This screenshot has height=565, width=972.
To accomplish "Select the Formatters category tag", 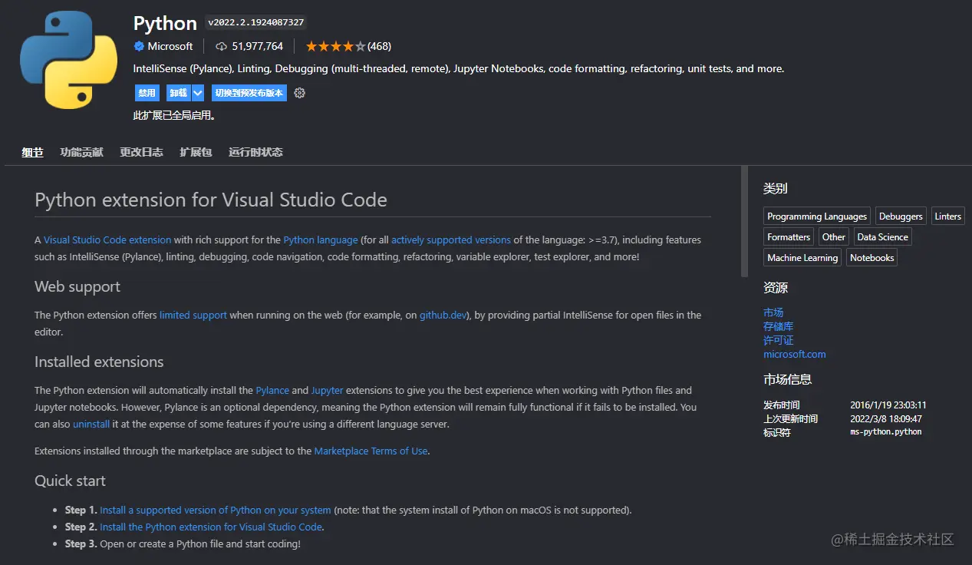I will click(x=789, y=237).
